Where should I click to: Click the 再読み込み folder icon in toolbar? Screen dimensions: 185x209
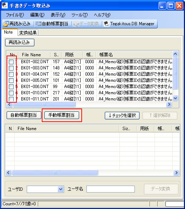pos(6,24)
